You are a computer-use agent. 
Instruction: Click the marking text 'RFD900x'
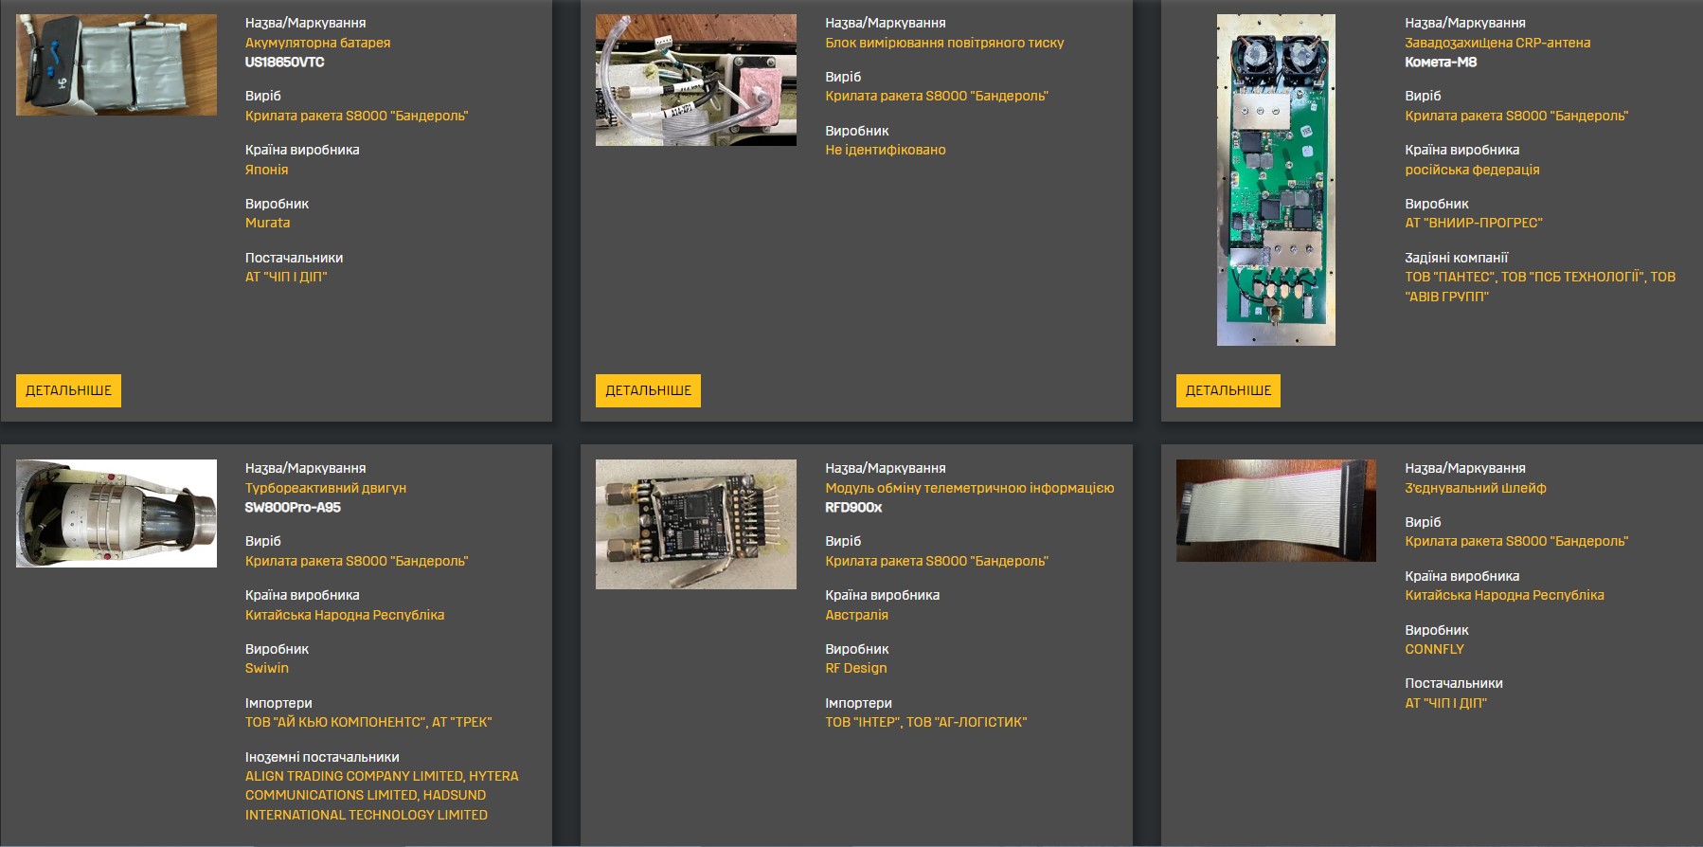(853, 507)
